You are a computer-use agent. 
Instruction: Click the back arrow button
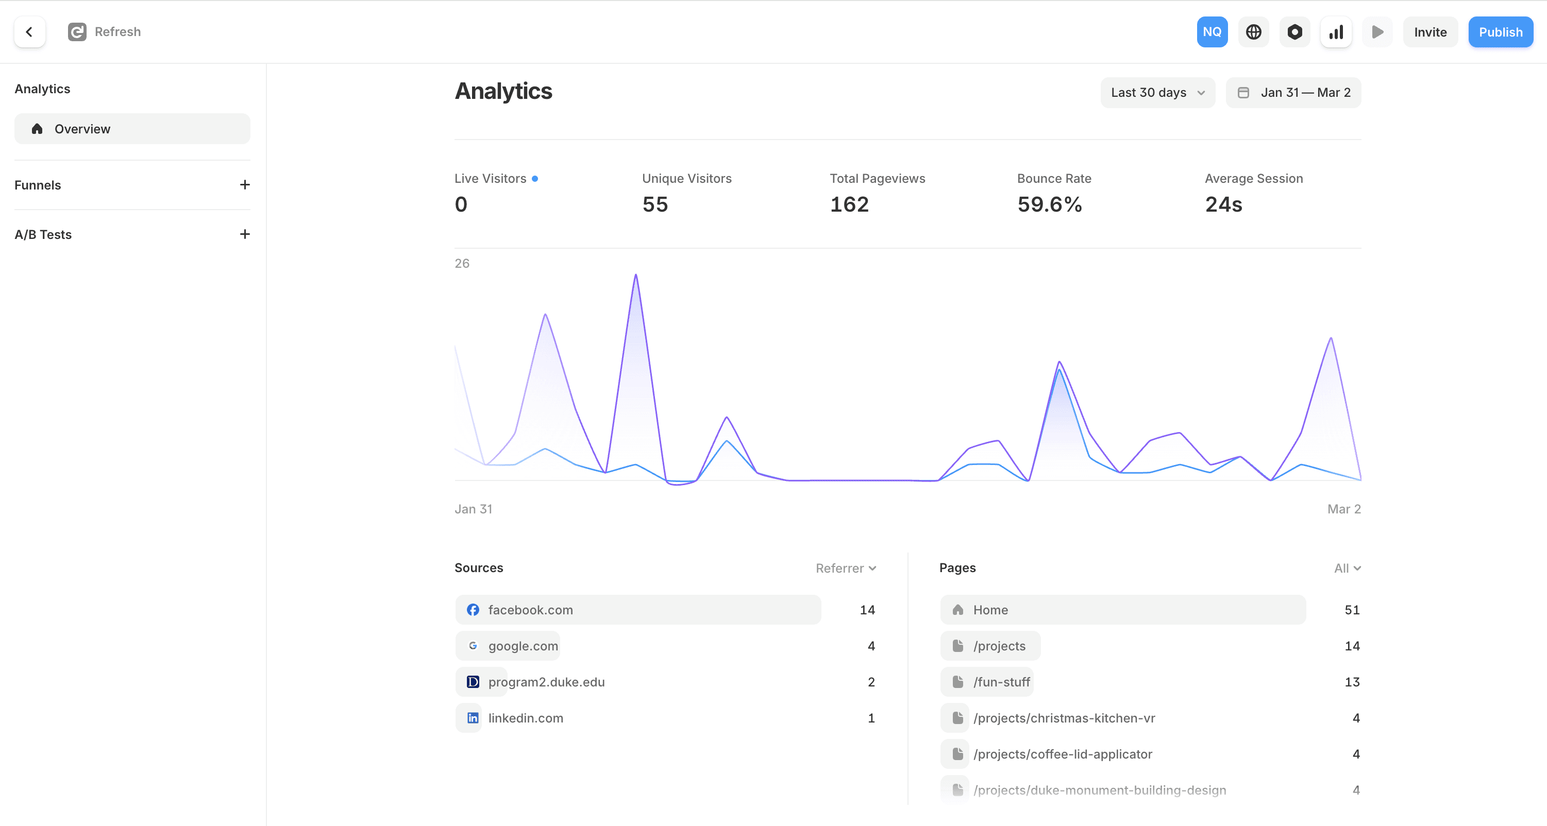29,32
